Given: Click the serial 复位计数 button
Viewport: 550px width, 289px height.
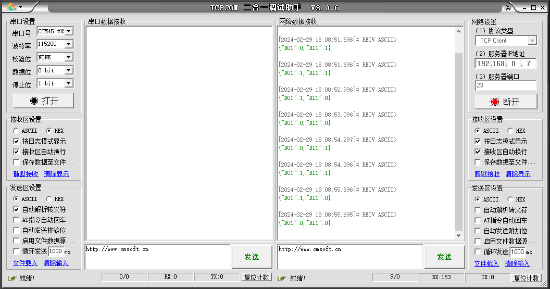Looking at the screenshot, I should 257,277.
